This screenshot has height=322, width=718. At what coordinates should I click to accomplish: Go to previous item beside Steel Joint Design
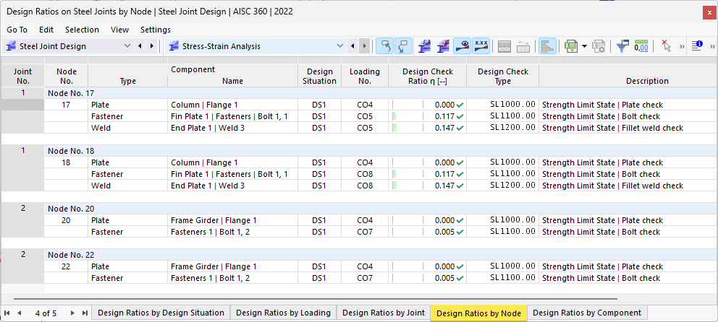[x=140, y=46]
